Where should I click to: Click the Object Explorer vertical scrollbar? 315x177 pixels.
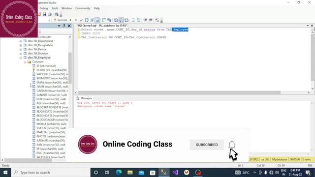pos(70,68)
